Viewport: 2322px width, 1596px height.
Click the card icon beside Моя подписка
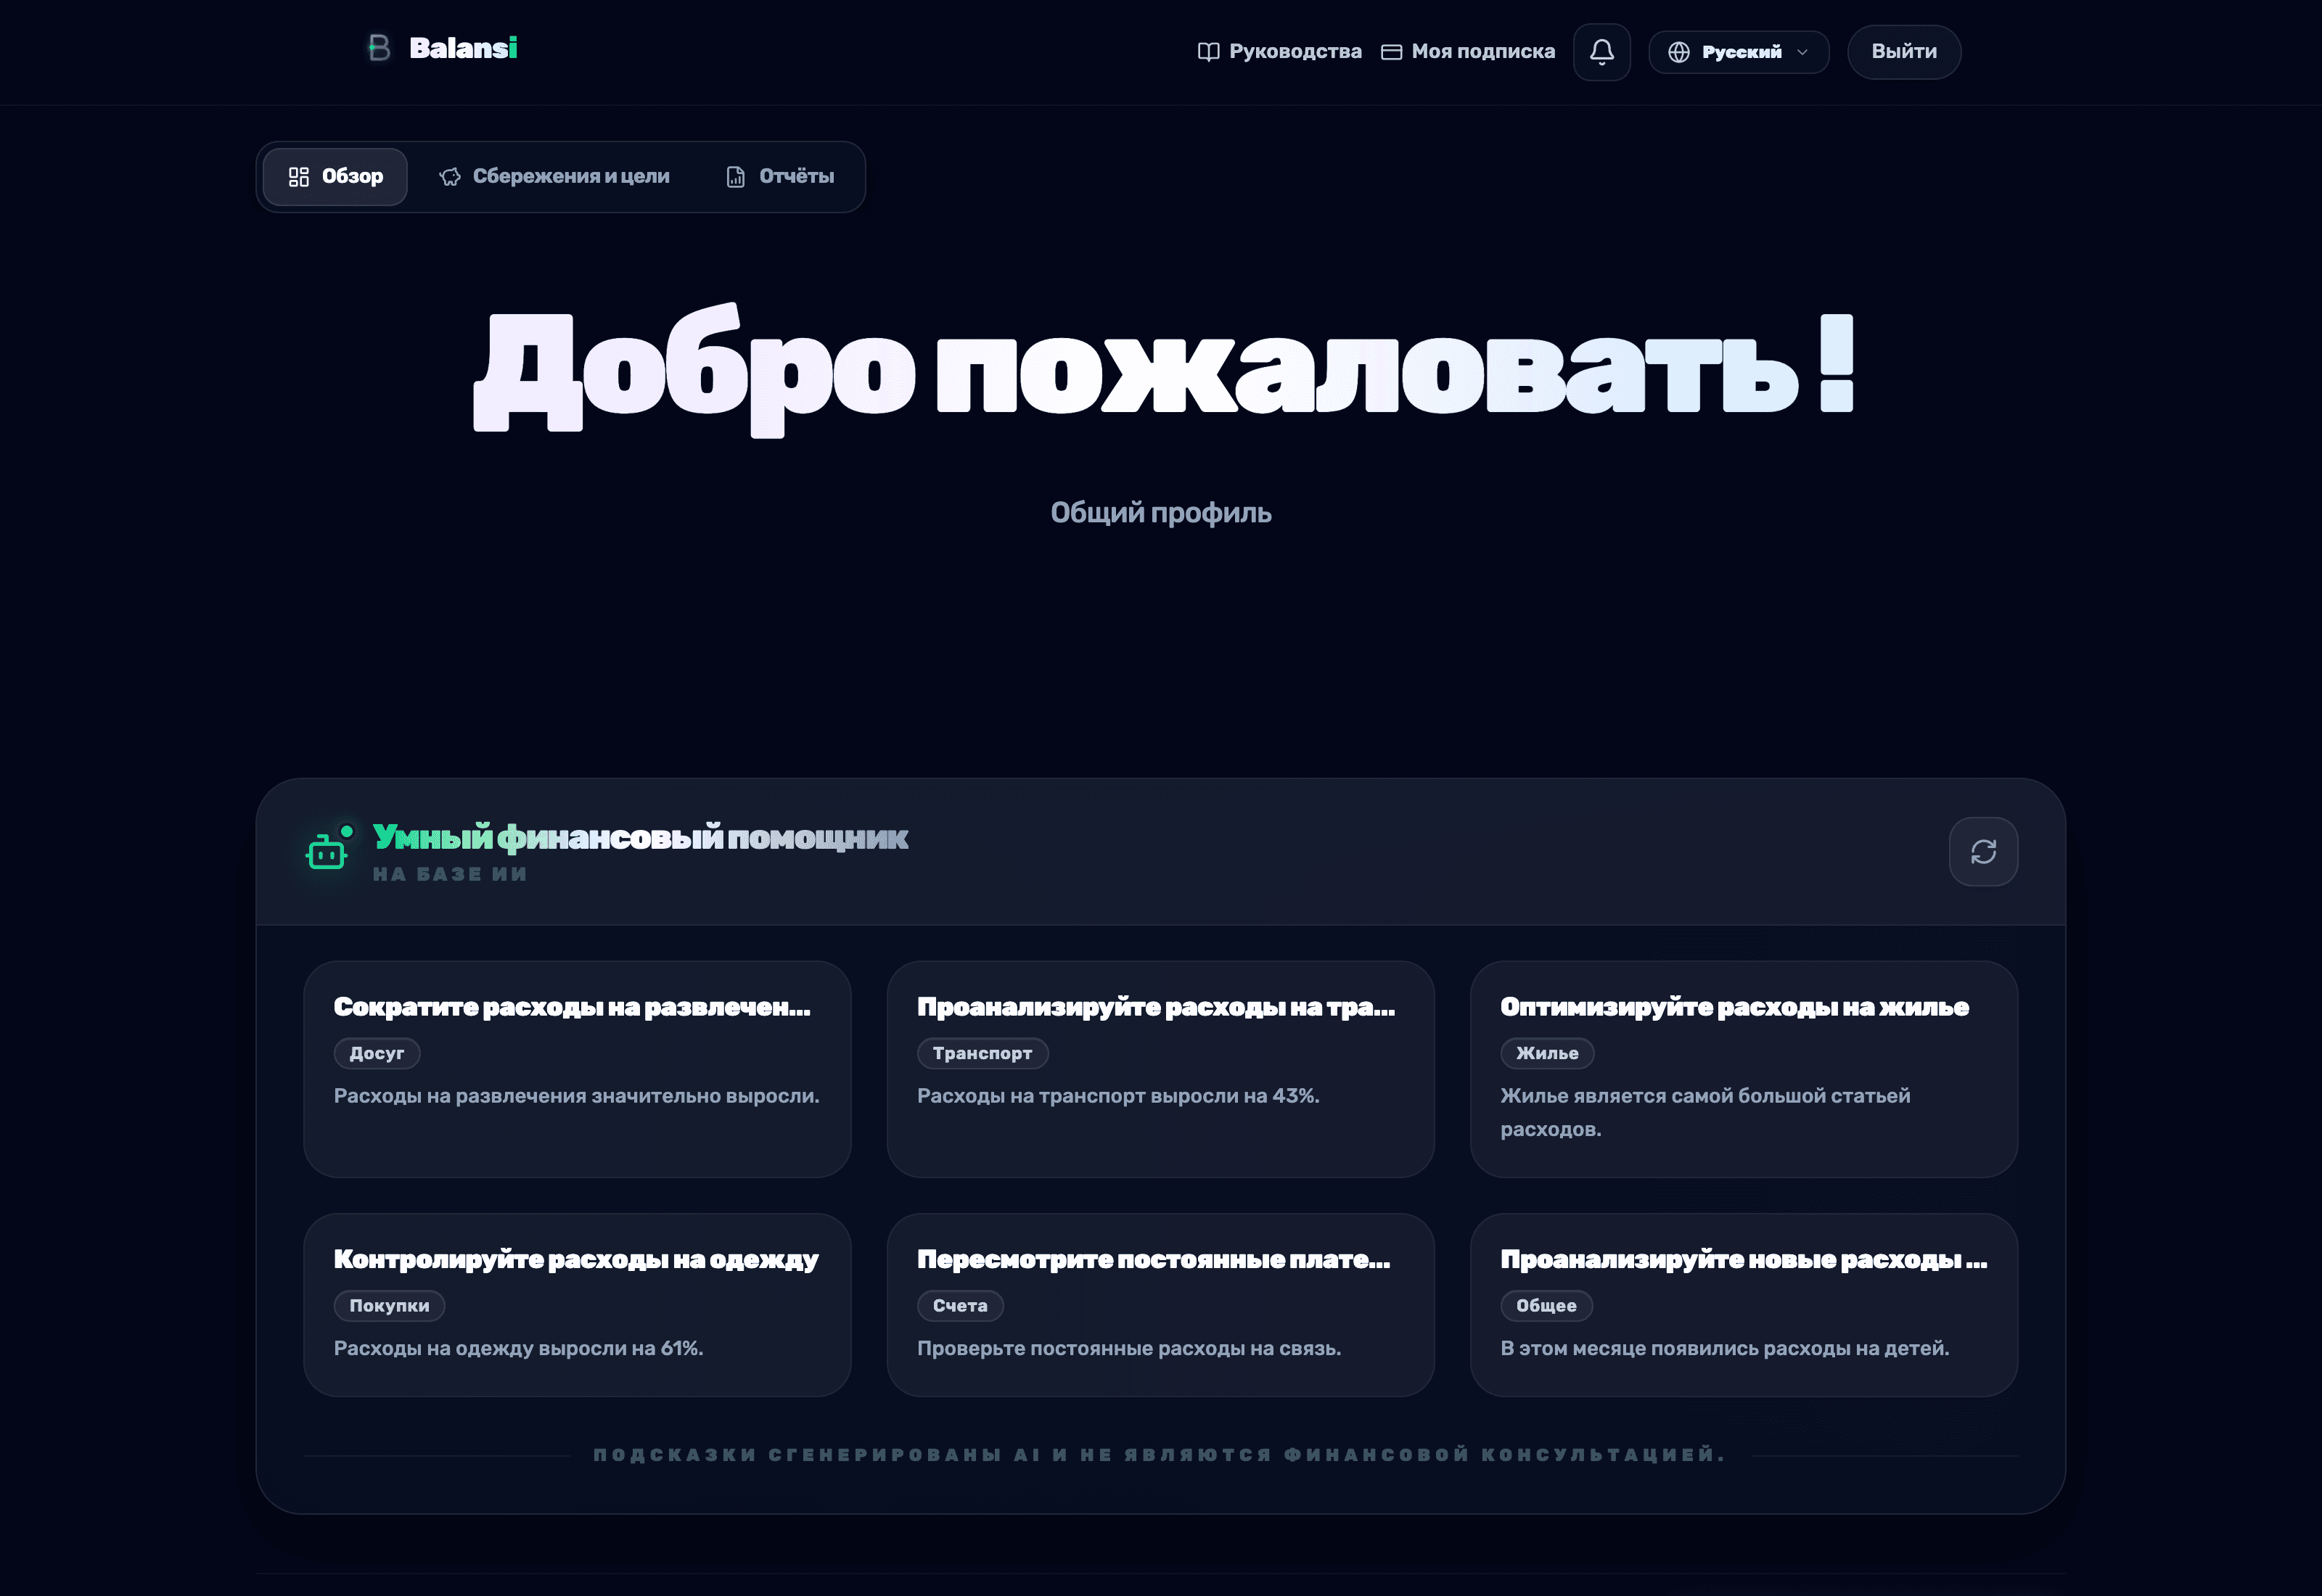point(1391,52)
